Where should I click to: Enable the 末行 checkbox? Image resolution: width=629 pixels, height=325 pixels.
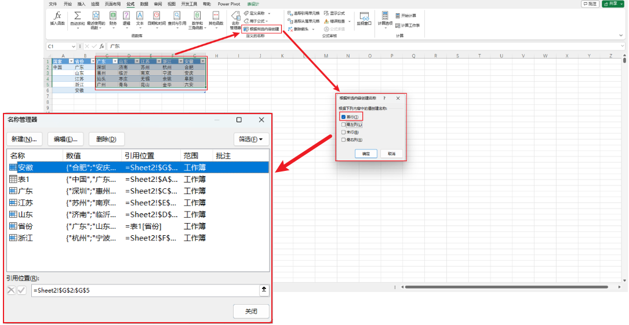click(343, 132)
